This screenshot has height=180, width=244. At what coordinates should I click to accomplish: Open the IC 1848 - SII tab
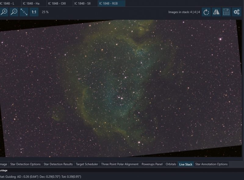(85, 3)
